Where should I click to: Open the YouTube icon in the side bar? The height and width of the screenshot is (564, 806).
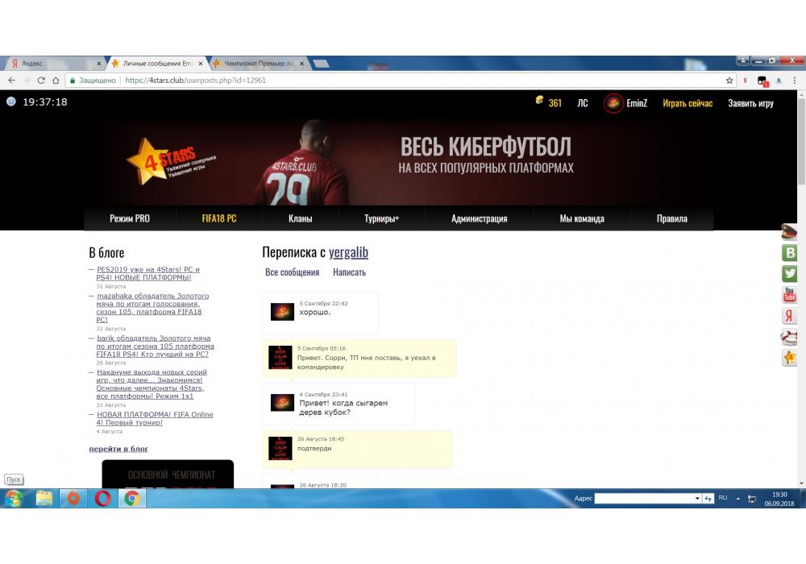pyautogui.click(x=790, y=294)
